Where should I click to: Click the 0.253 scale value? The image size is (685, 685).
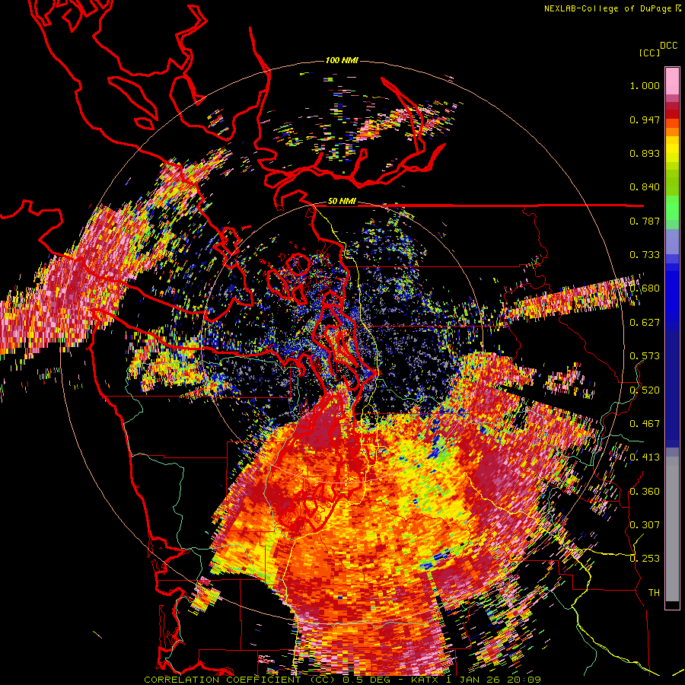[x=645, y=559]
